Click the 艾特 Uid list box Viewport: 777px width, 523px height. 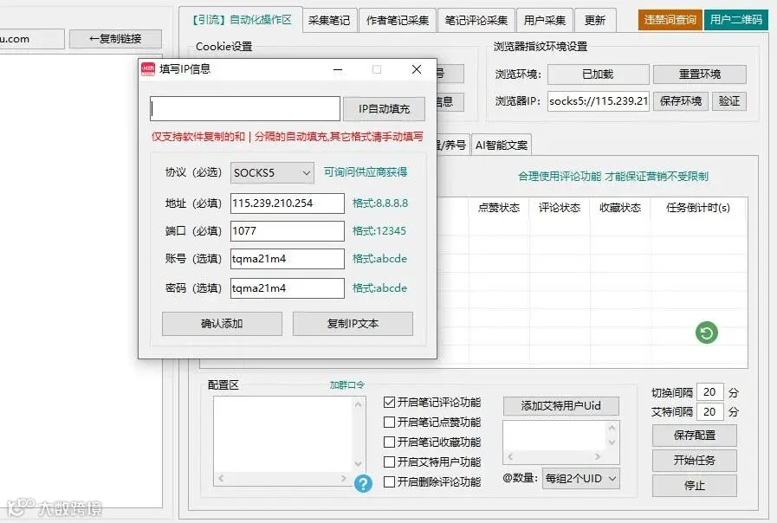point(554,436)
